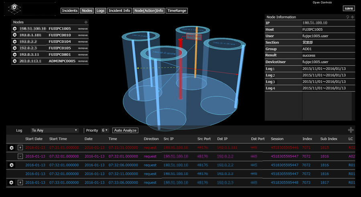The height and width of the screenshot is (197, 361).
Task: Click hexagon icon on 07:31:01 log row
Action: 12,148
